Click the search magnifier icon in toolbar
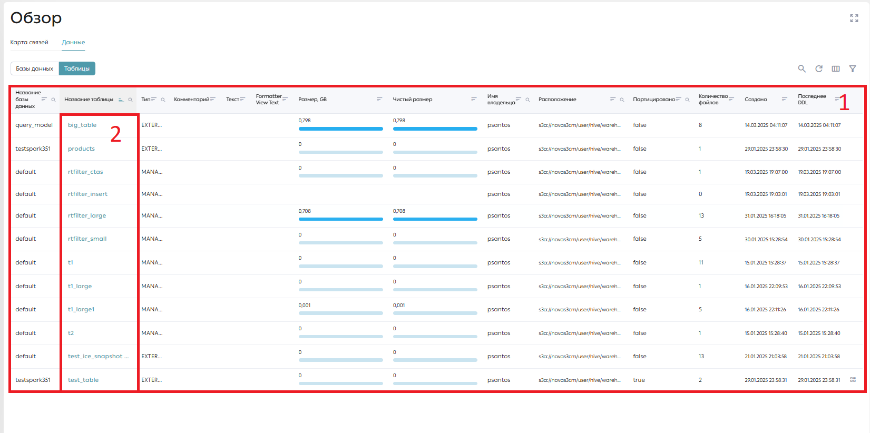Viewport: 870px width, 433px height. click(x=801, y=68)
